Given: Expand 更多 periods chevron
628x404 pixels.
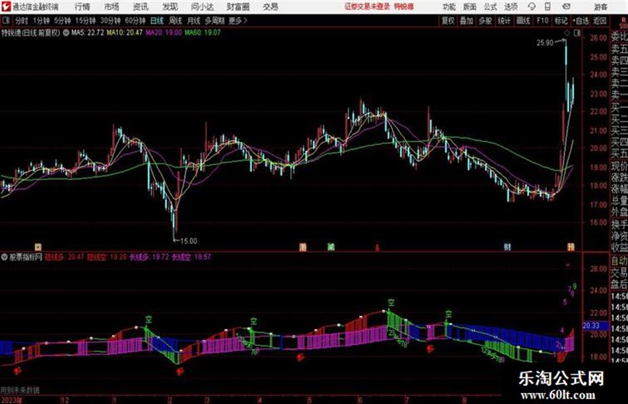Looking at the screenshot, I should (x=245, y=21).
